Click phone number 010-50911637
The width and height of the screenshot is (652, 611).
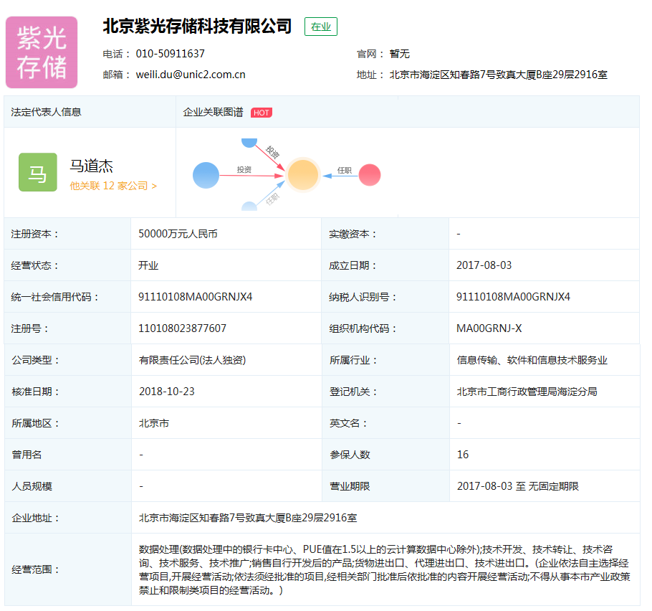[x=170, y=54]
